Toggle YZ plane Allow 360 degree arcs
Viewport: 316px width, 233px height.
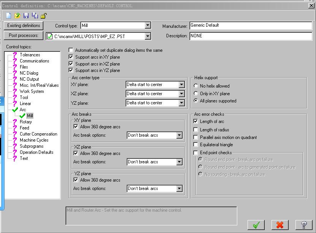(76, 180)
